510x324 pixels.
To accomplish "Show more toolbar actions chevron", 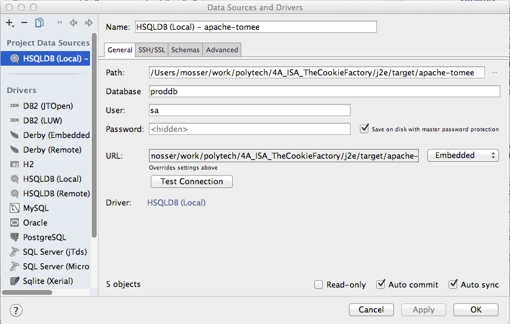I will coord(59,22).
